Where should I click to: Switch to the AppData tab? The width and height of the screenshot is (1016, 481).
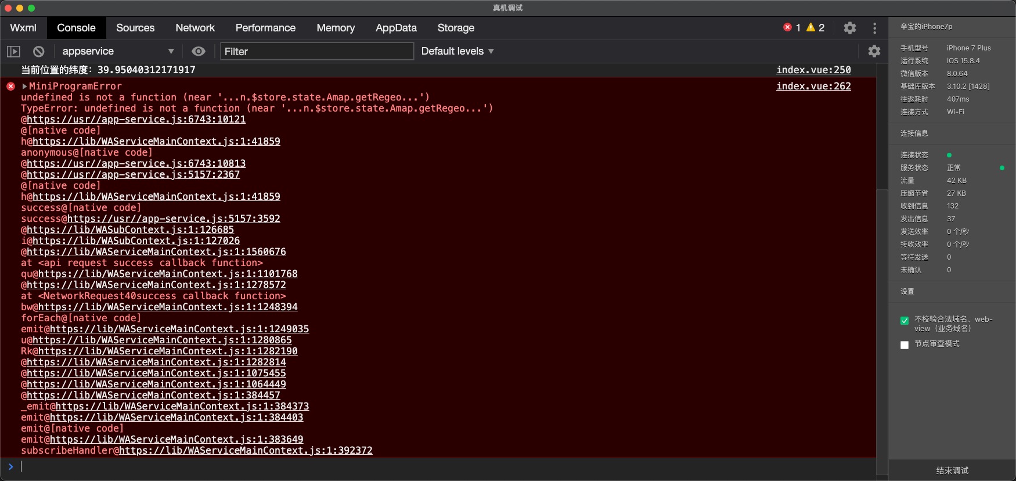pyautogui.click(x=396, y=28)
